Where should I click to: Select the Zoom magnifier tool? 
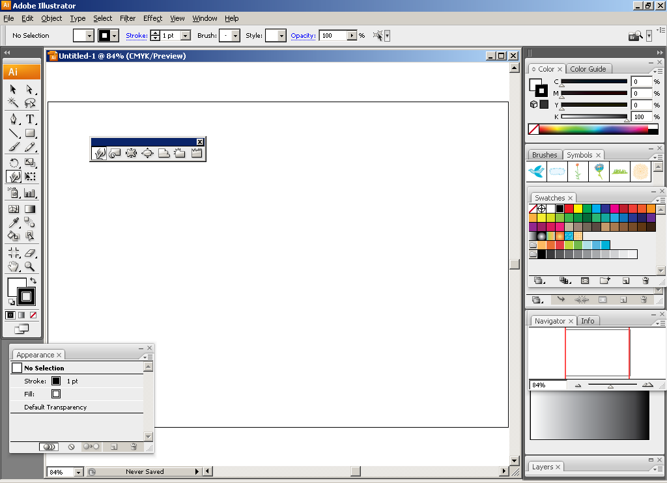[29, 267]
